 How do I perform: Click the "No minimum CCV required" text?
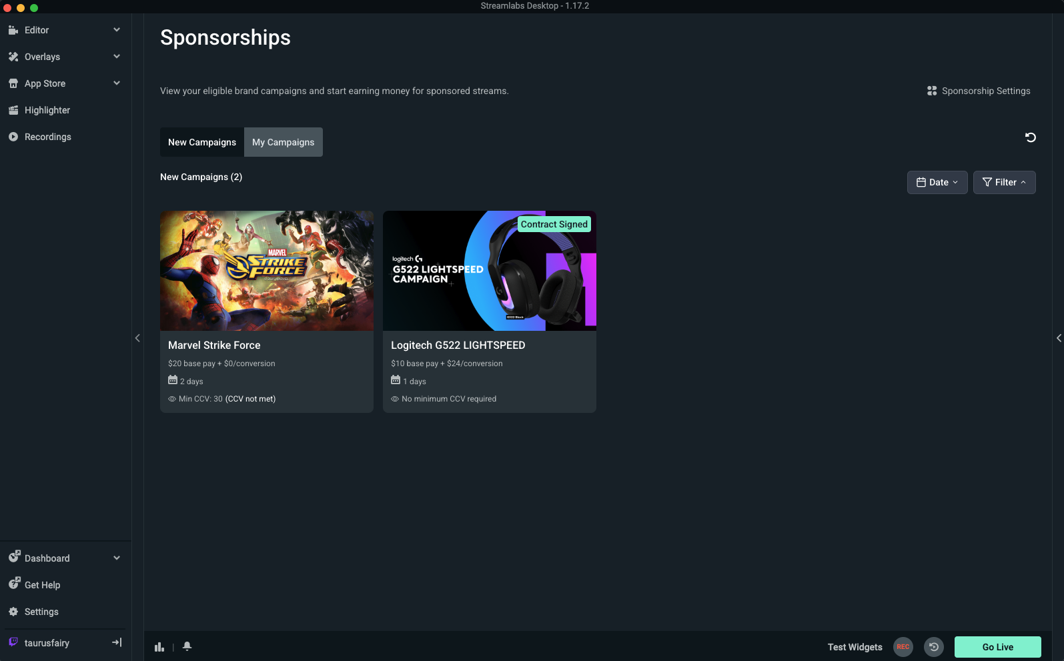449,399
